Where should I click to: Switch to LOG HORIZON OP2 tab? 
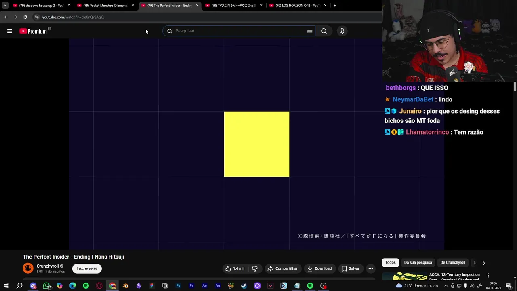pos(298,6)
